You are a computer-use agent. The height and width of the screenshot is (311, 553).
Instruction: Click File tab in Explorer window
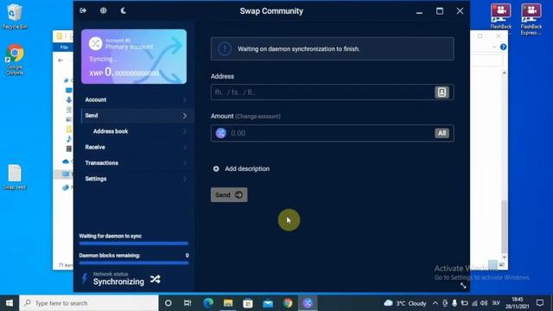click(63, 47)
